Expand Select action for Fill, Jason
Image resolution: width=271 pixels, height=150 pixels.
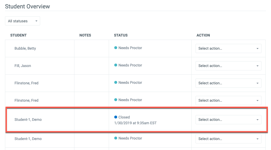tap(228, 66)
